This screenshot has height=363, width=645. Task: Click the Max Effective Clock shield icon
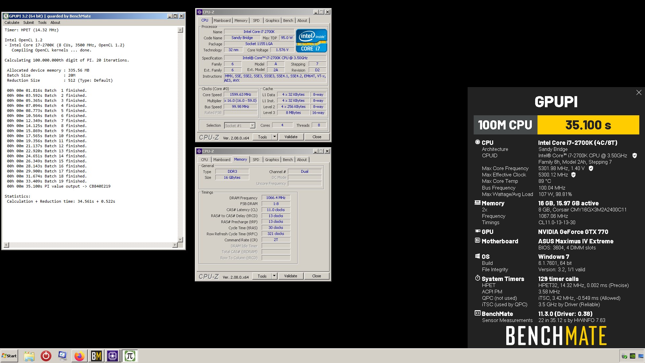point(573,175)
